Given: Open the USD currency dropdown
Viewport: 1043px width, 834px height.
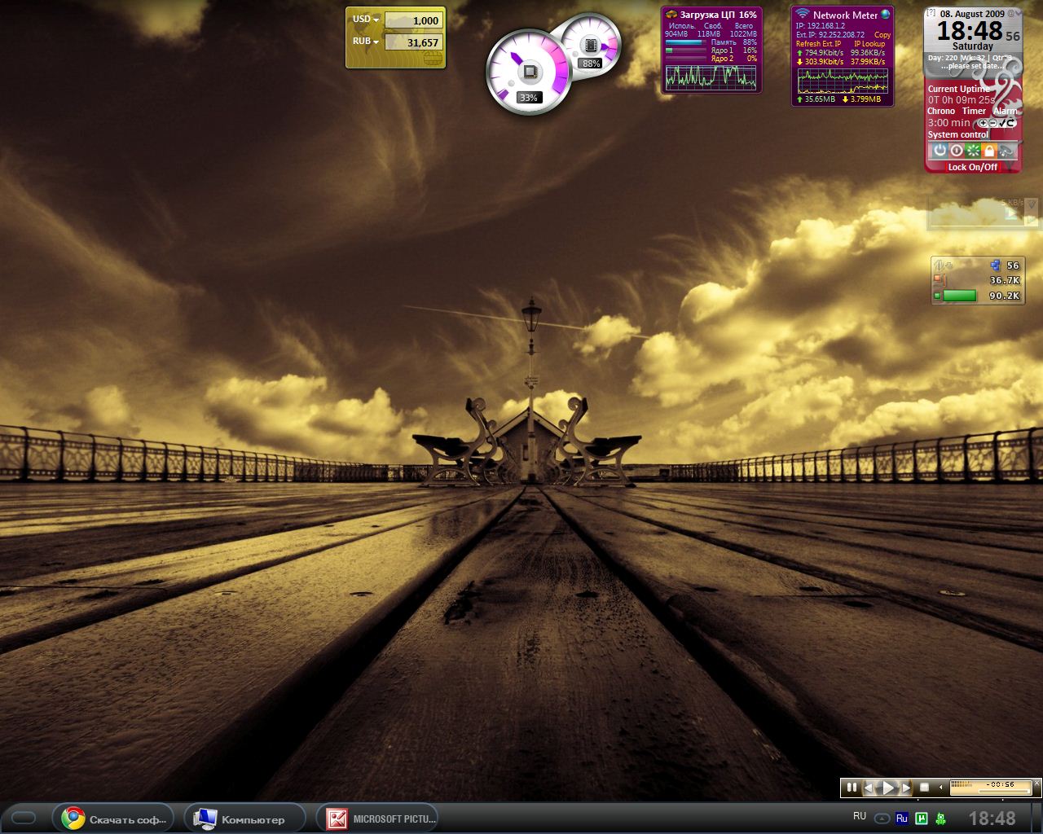Looking at the screenshot, I should [x=366, y=20].
